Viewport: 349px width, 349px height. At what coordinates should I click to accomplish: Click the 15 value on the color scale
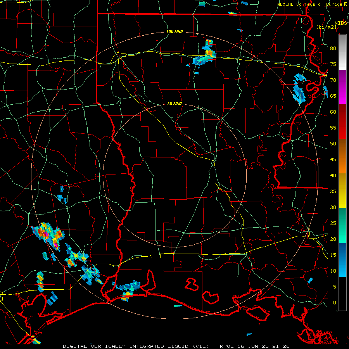point(333,255)
